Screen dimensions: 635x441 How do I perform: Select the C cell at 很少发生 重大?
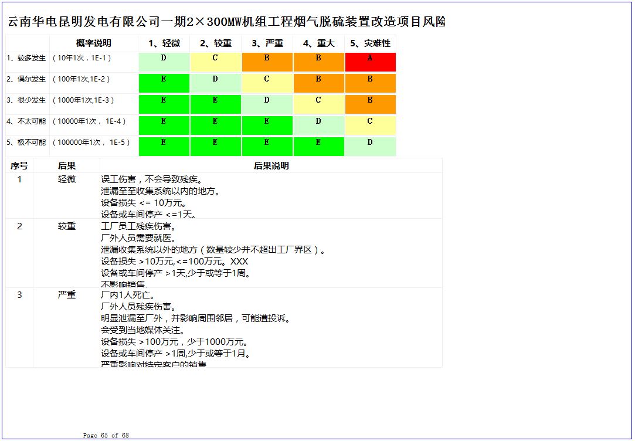click(x=319, y=104)
